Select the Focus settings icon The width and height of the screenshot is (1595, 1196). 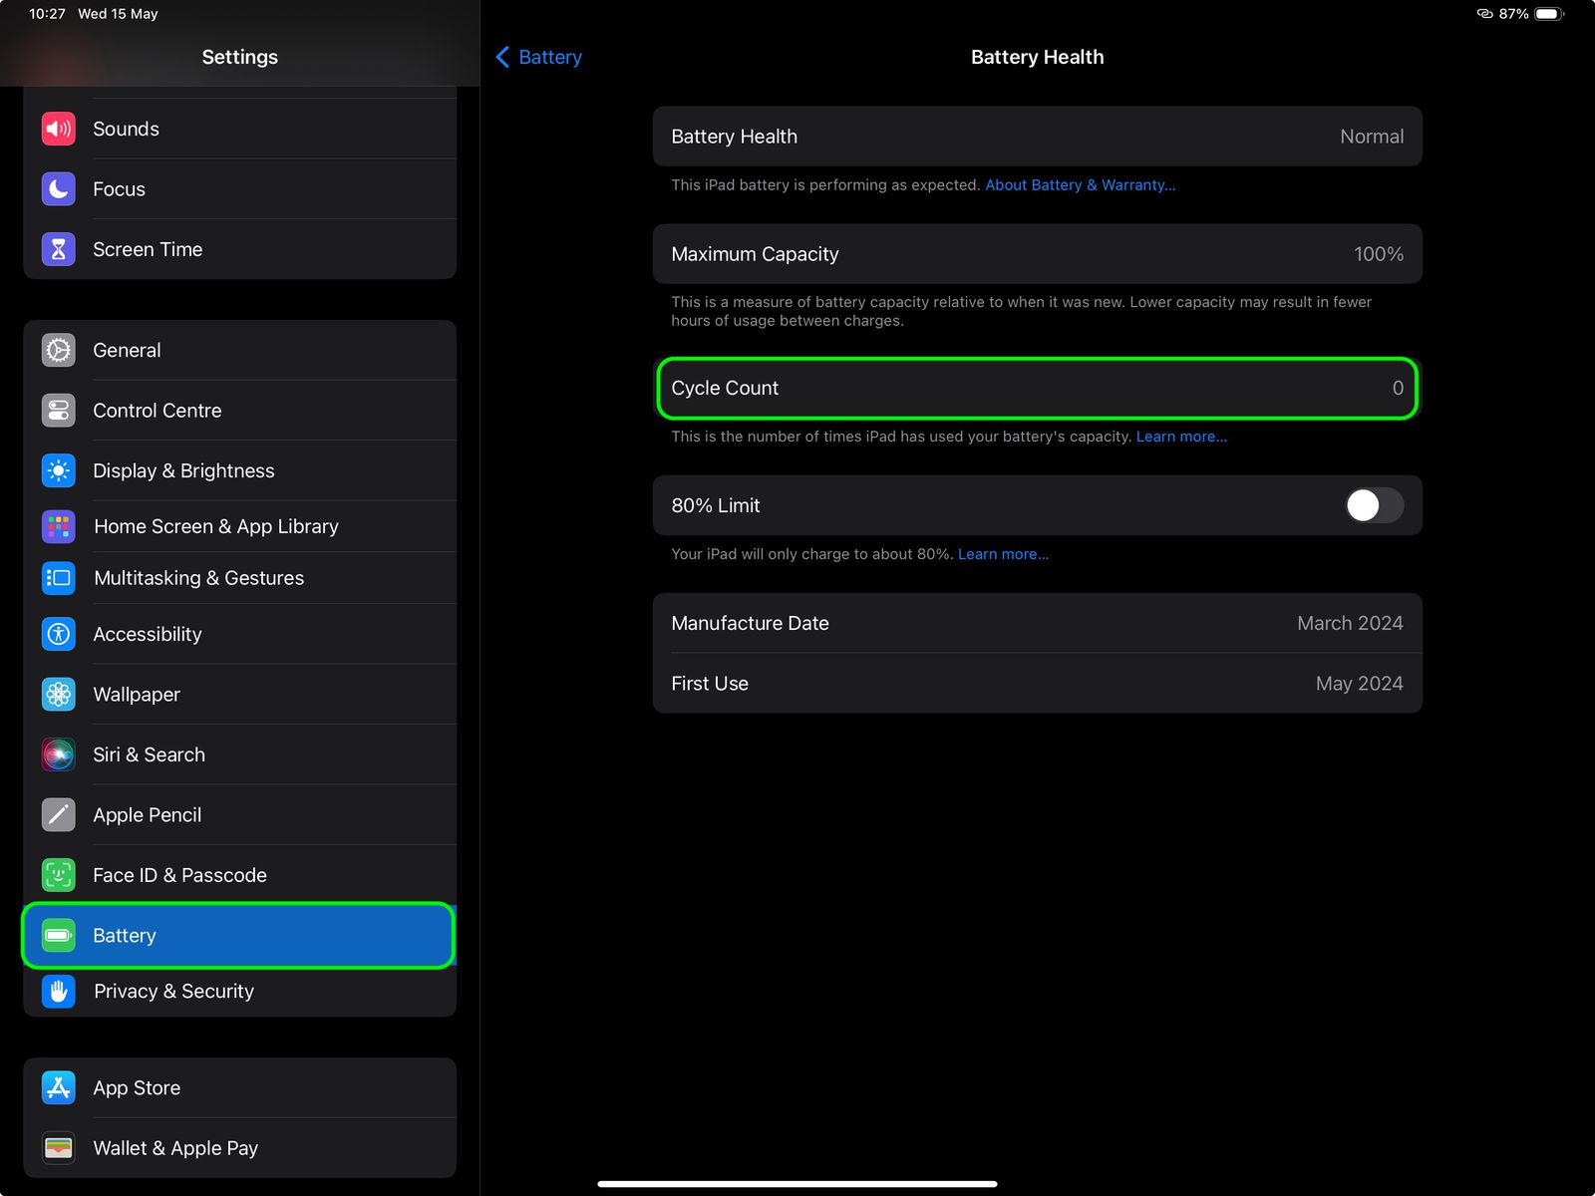pyautogui.click(x=58, y=188)
